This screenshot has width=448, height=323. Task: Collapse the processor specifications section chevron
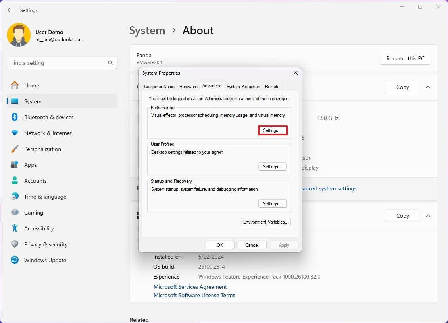click(428, 87)
